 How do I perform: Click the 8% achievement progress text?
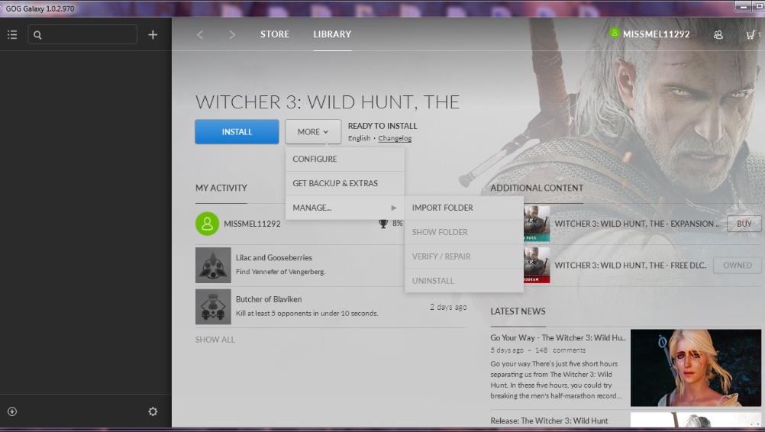click(x=398, y=224)
